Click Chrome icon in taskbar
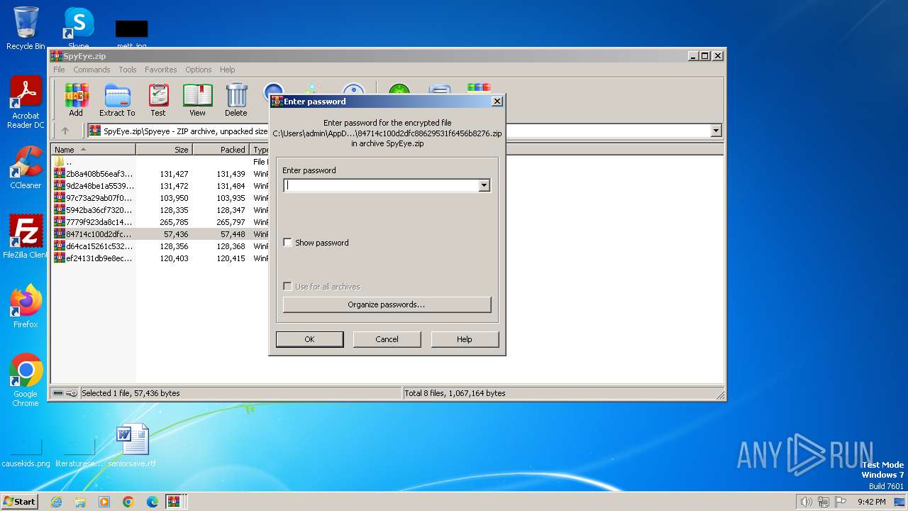 click(x=128, y=502)
